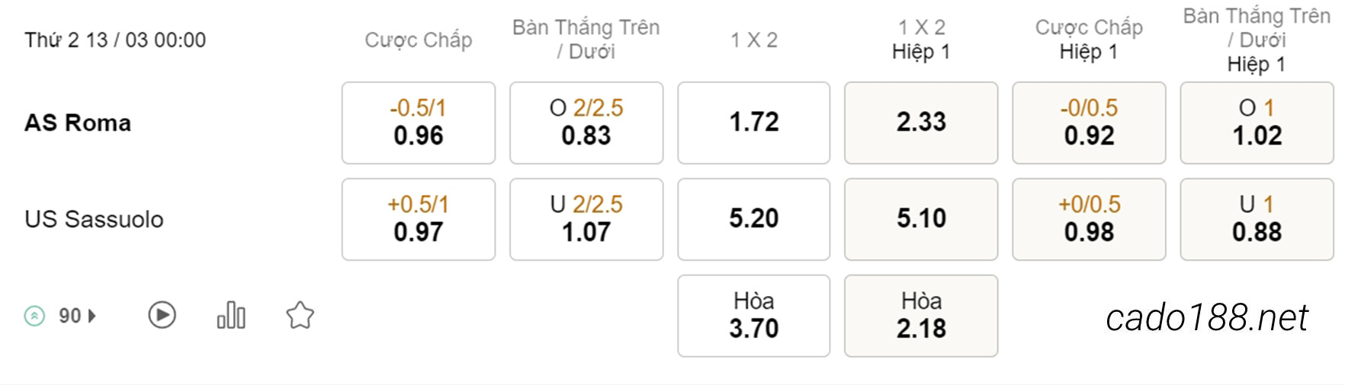Bet on US Sassuolo win at 5.20

point(754,219)
